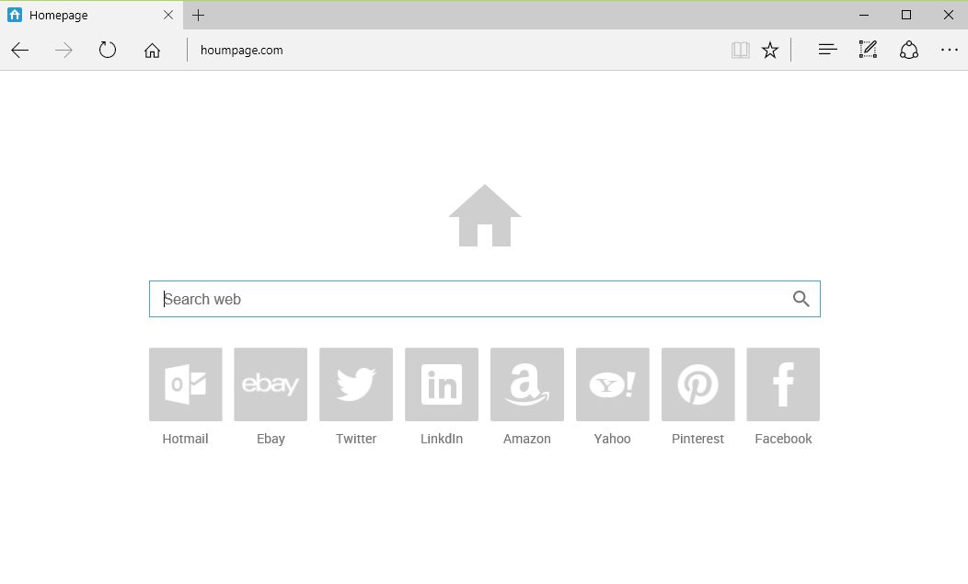Navigate back using the back arrow

19,51
